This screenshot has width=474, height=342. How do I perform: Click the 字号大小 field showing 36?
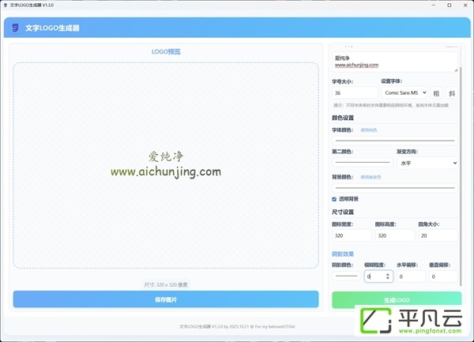(x=355, y=92)
